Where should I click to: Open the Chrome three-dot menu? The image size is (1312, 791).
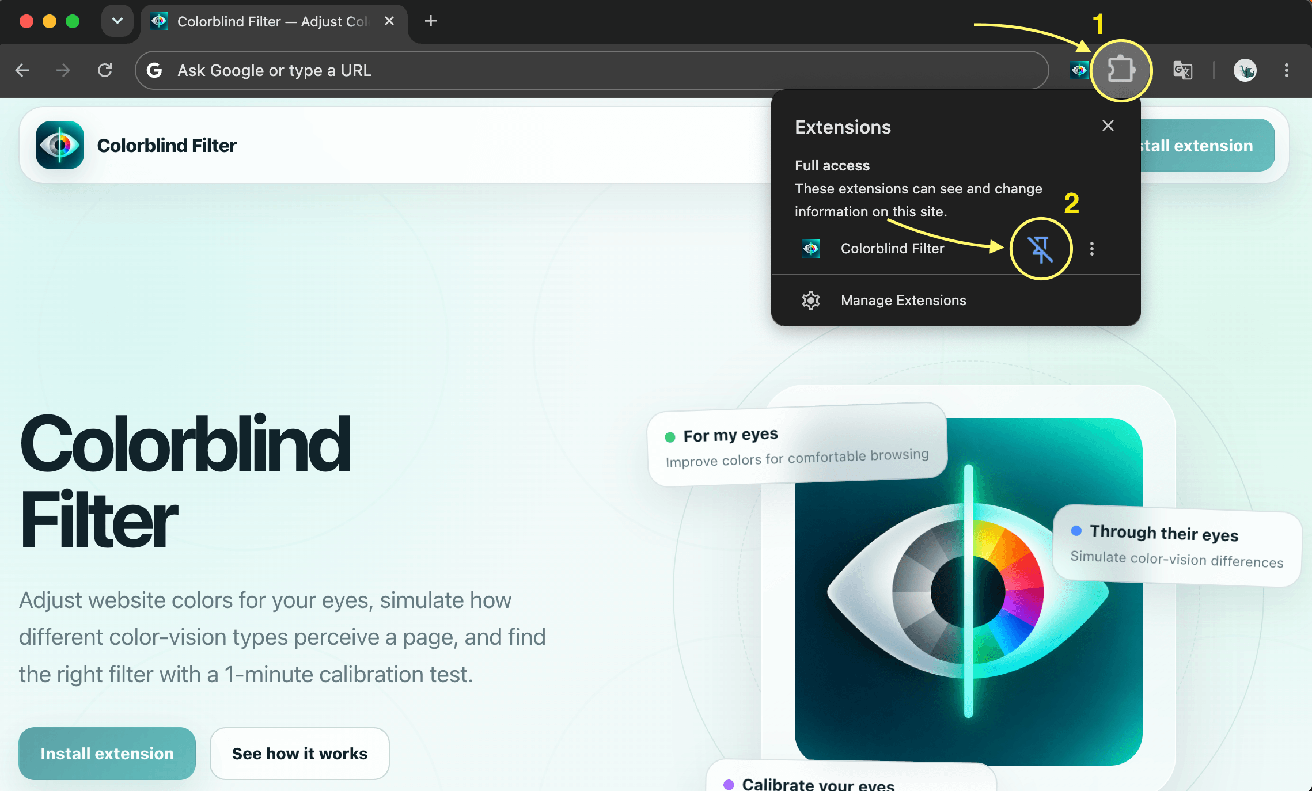pyautogui.click(x=1287, y=70)
